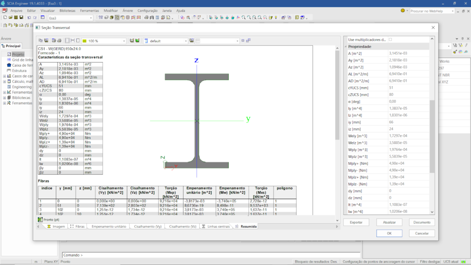Expand the Casos de carga tree node
Image resolution: width=471 pixels, height=265 pixels.
point(4,76)
